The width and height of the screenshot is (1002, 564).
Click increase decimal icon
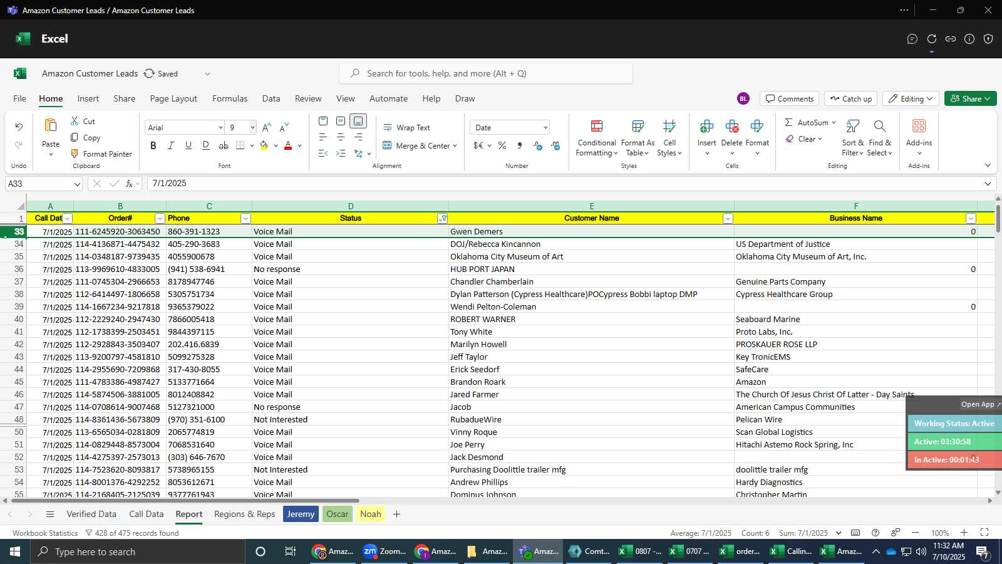[537, 145]
